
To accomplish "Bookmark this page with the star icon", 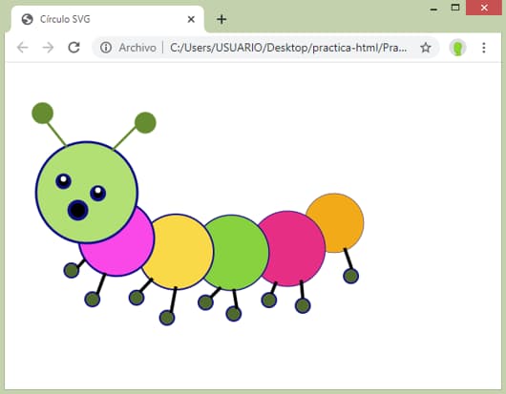I will [x=426, y=48].
